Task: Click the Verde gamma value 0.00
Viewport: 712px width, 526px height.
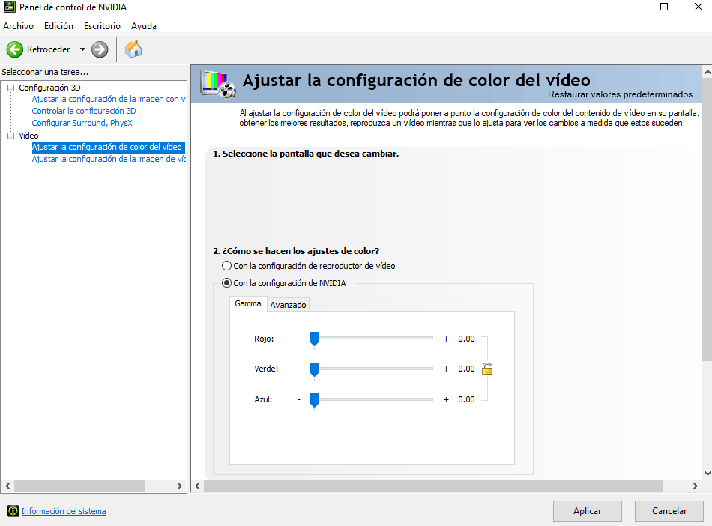Action: (466, 369)
